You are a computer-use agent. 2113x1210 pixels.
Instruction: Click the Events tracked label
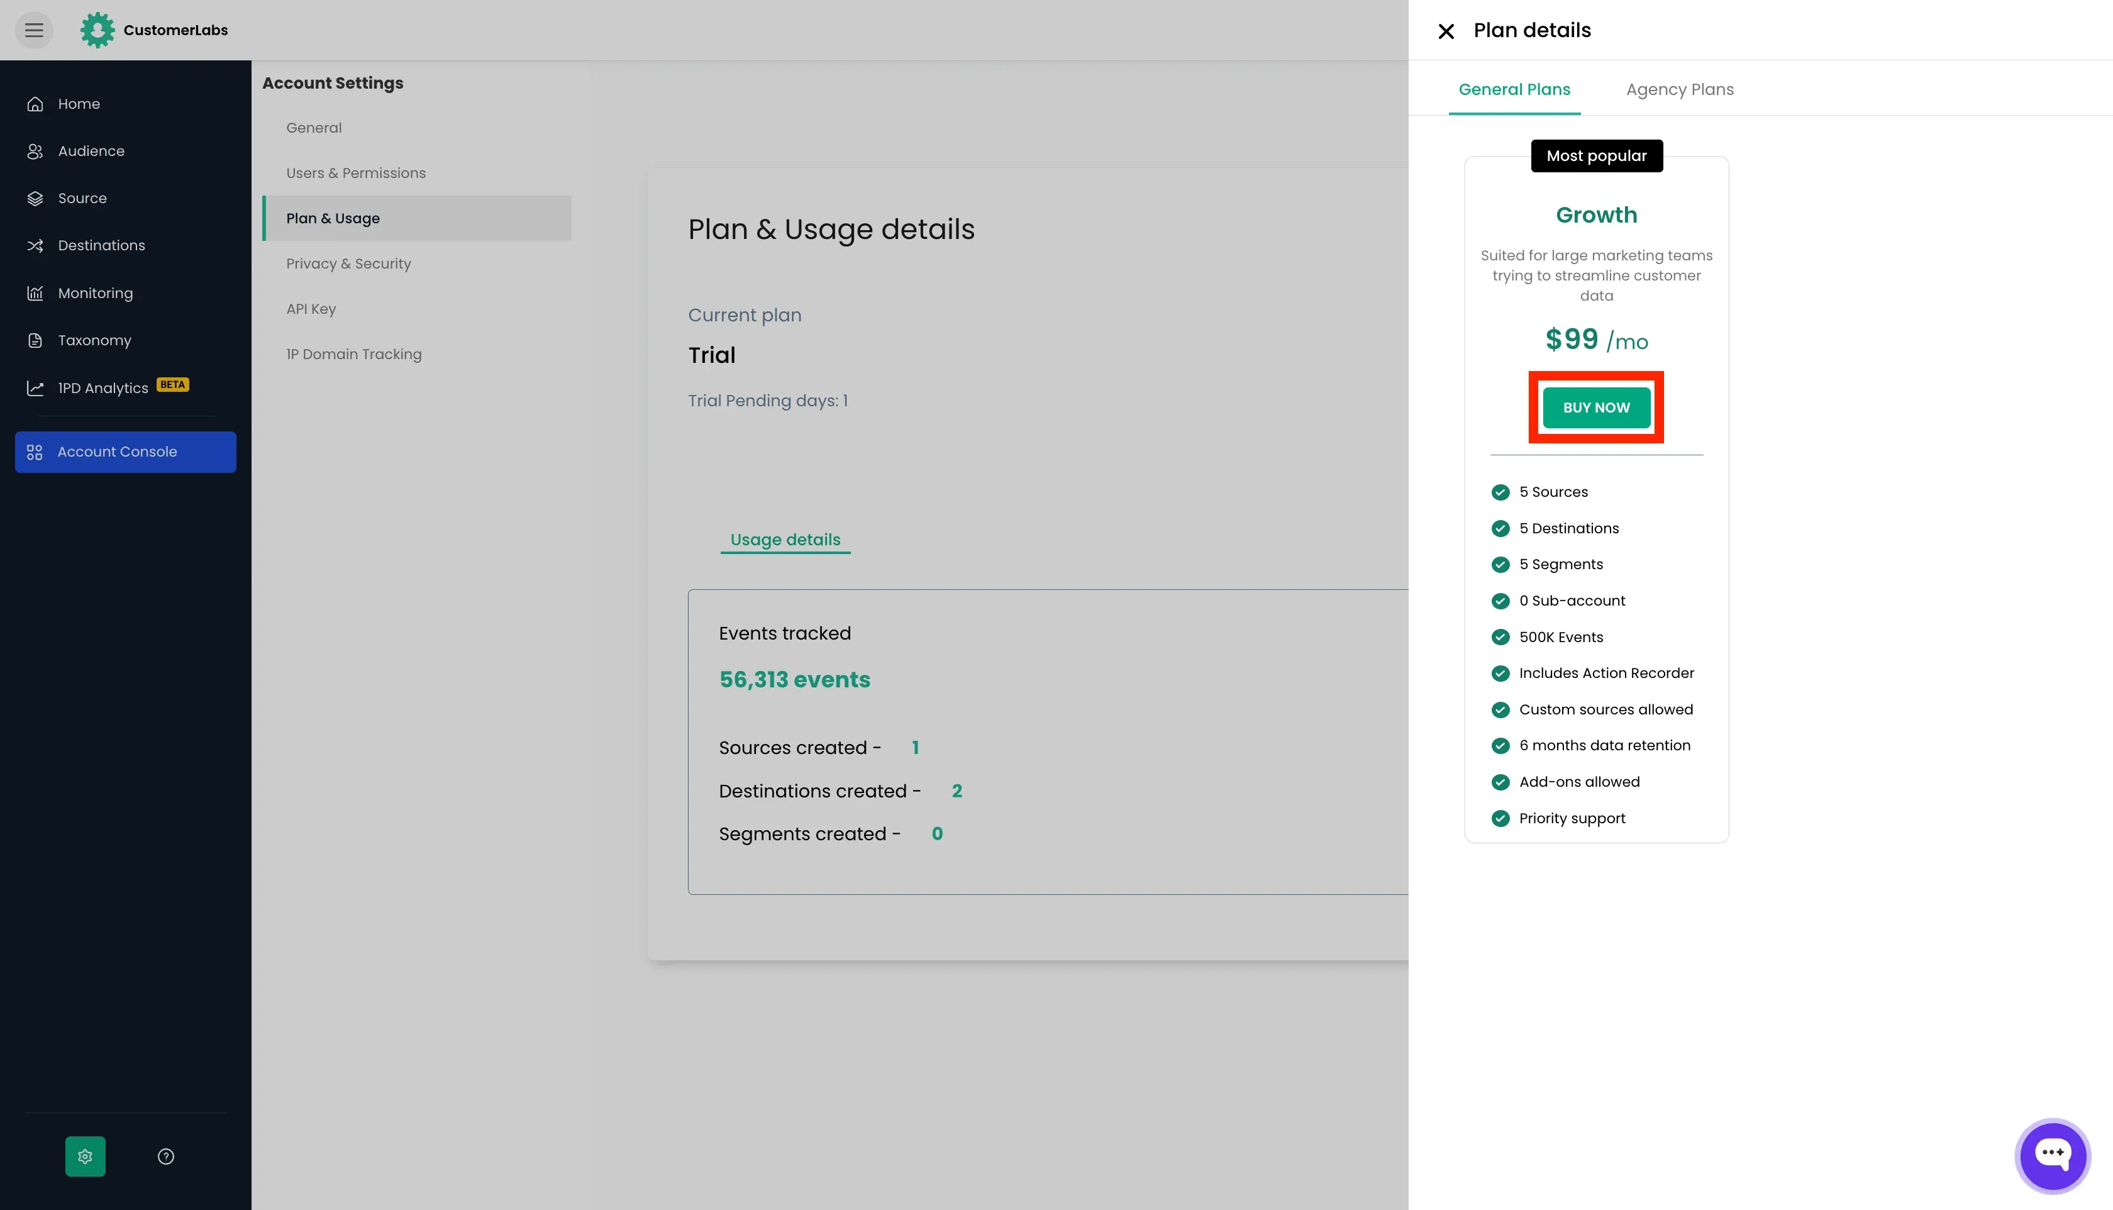784,633
